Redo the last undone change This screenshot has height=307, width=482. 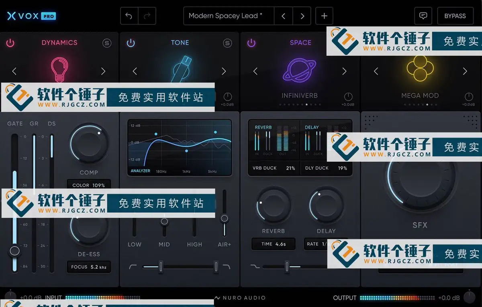(x=147, y=16)
